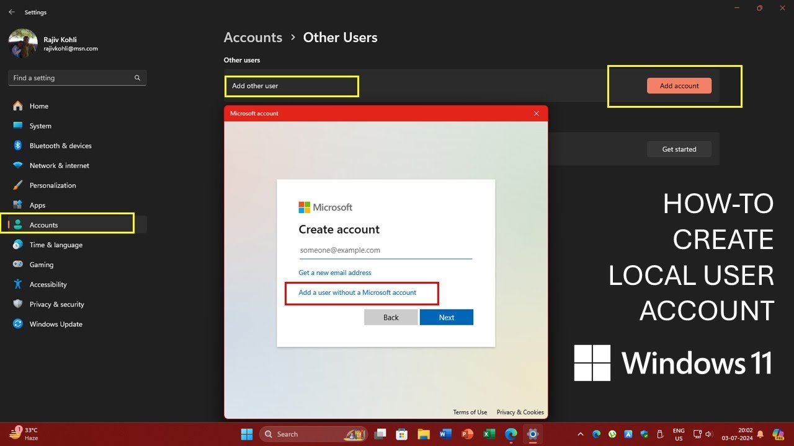The height and width of the screenshot is (446, 794).
Task: Open Microsoft Edge from taskbar
Action: click(511, 434)
